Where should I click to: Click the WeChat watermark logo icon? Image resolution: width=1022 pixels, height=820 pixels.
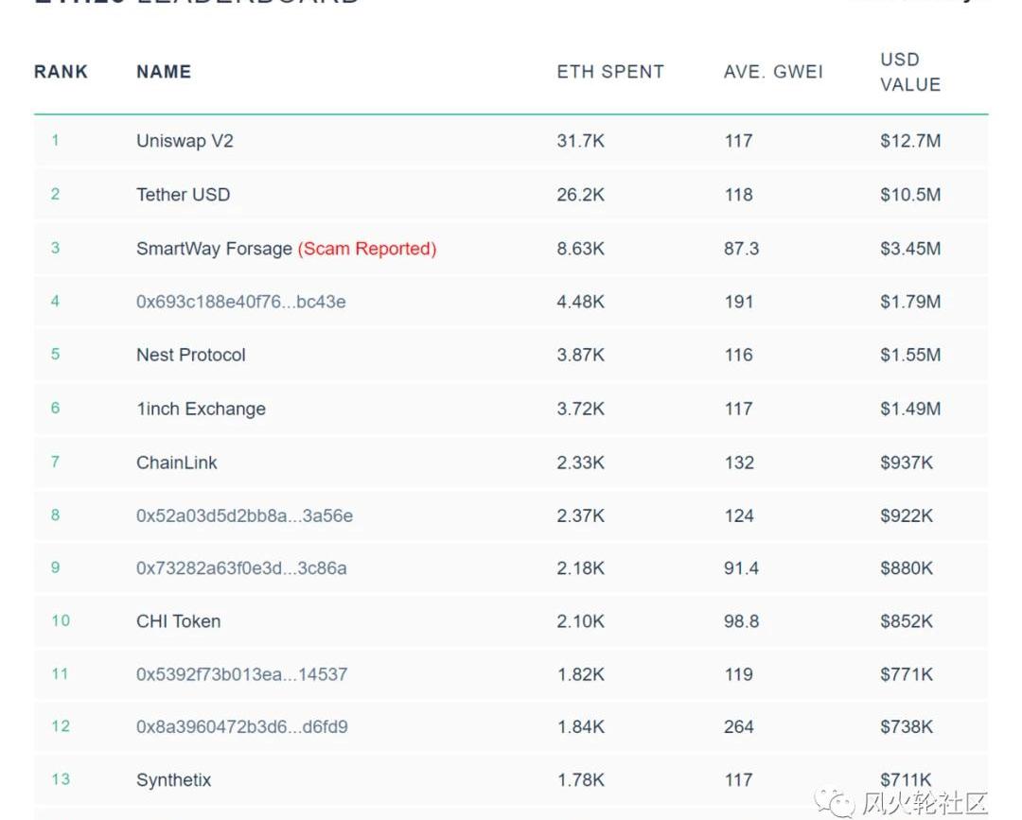point(835,802)
